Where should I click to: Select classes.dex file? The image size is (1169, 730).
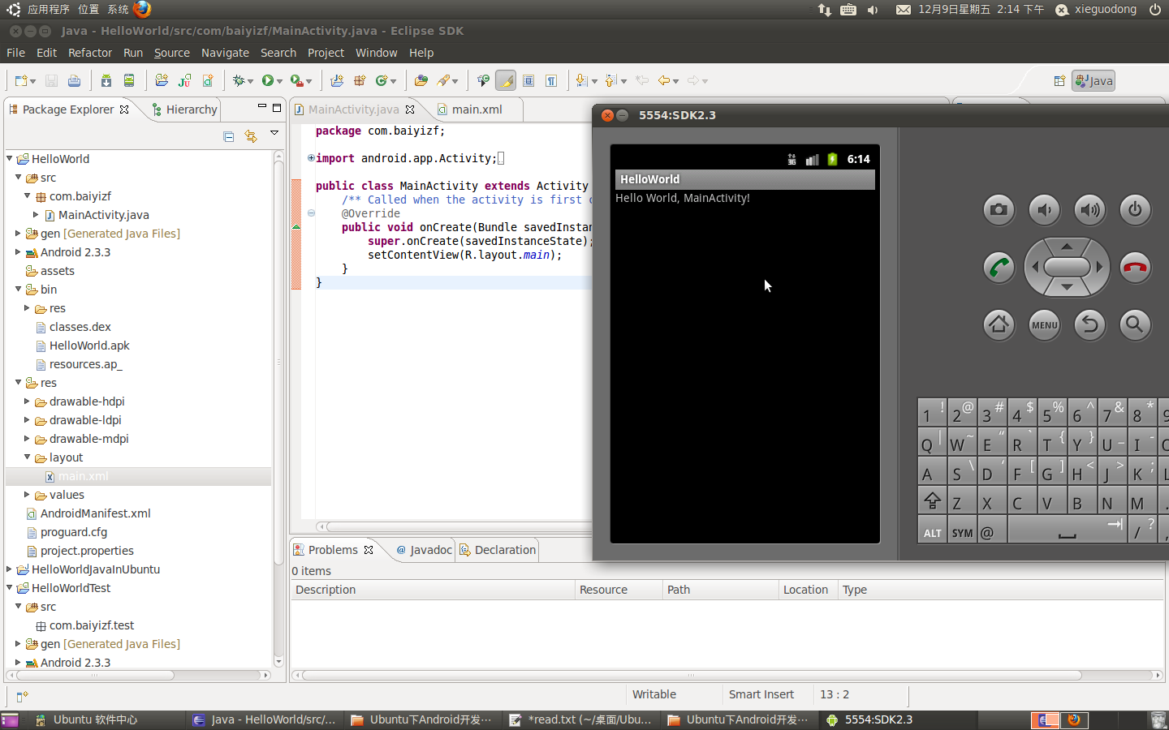pyautogui.click(x=72, y=327)
